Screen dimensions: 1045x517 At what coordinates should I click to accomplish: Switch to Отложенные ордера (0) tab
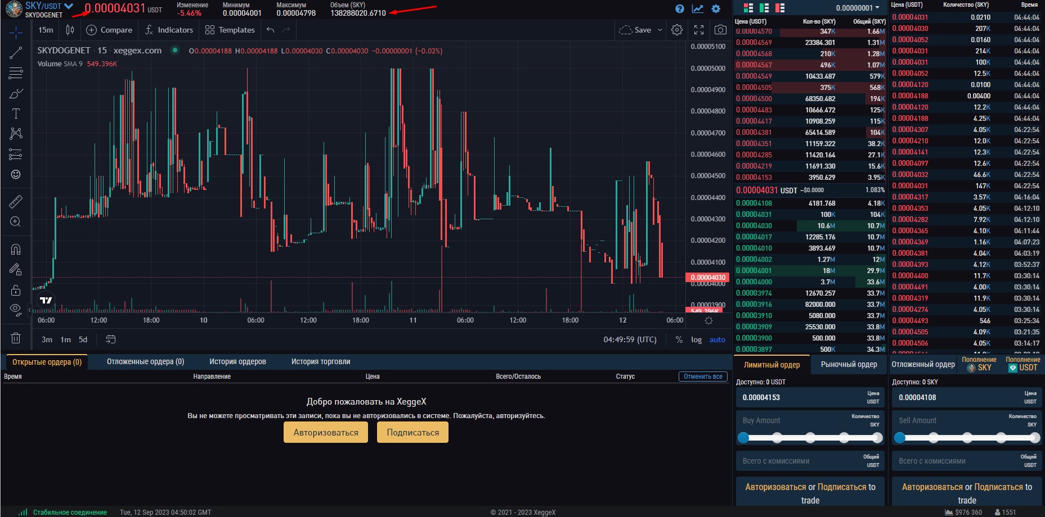(146, 361)
